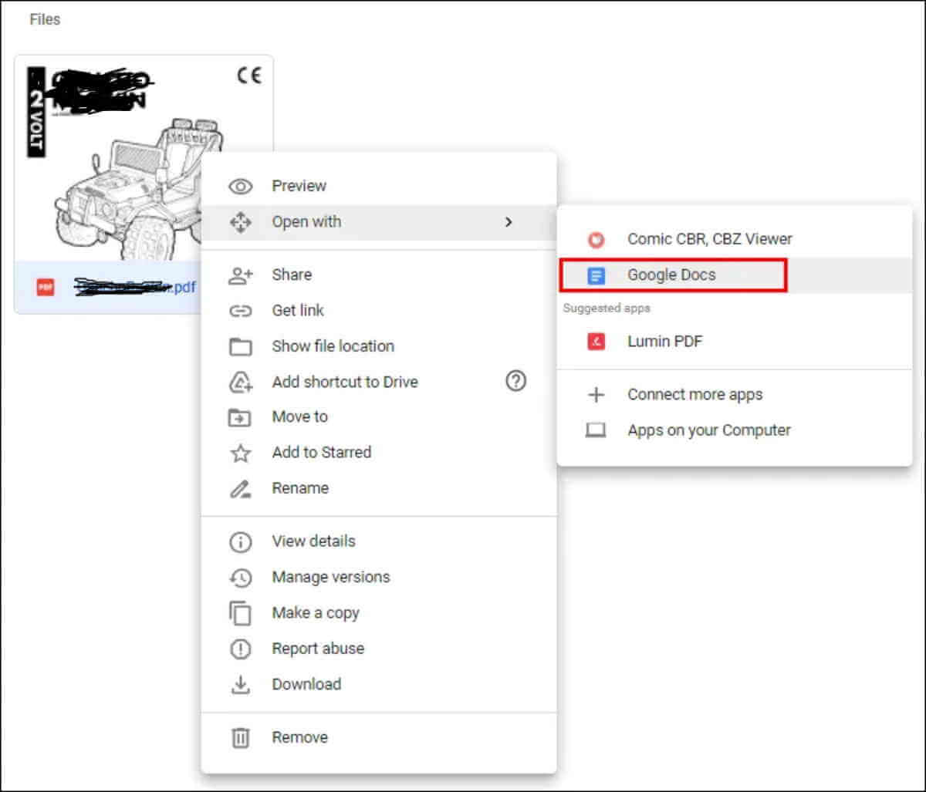Click the Download arrow icon
Screen dimensions: 926x792
tap(240, 684)
